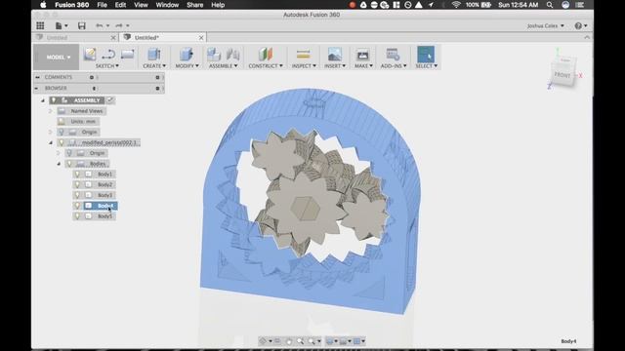Open the SKETCH dropdown menu

[x=107, y=65]
